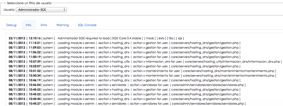Select the 11:00:19 gestion log line
283x106 pixels.
pos(124,57)
